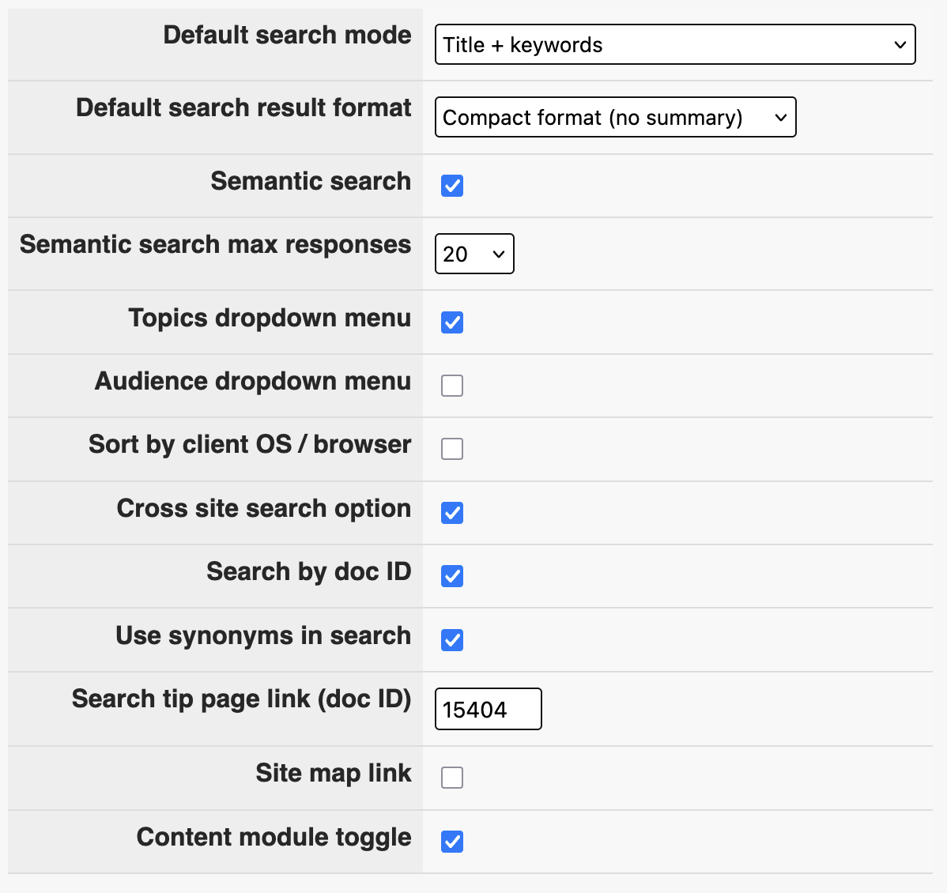
Task: Click the chevron on the Title + keywords selector
Action: (900, 45)
